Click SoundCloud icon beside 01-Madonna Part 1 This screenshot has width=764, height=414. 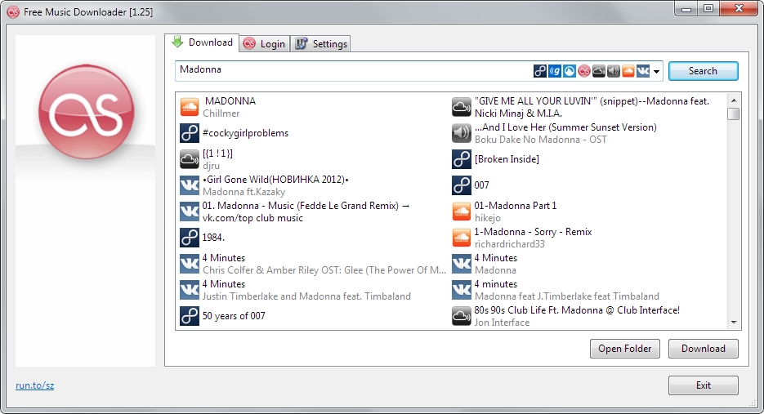coord(462,211)
